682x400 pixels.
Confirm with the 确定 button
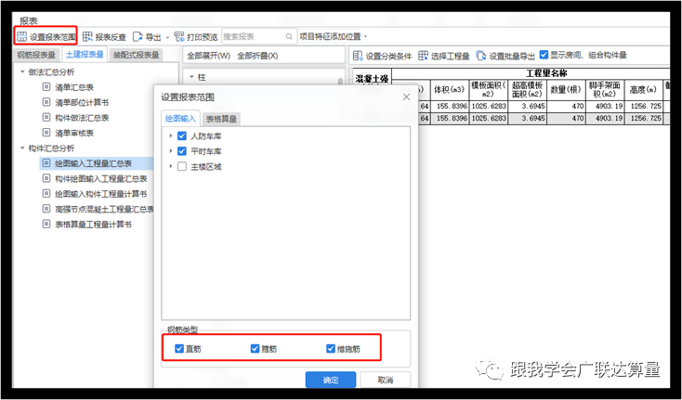(x=331, y=380)
